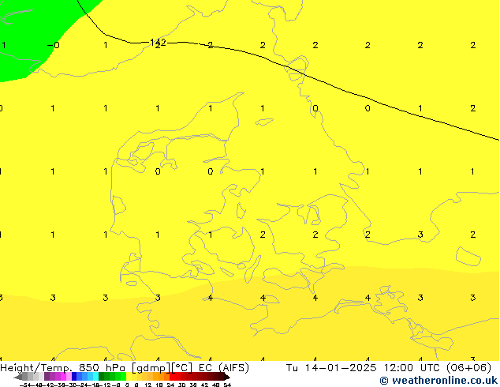Click the "Height/Temp. 850 hPa" map title
This screenshot has width=500, height=387.
click(64, 368)
